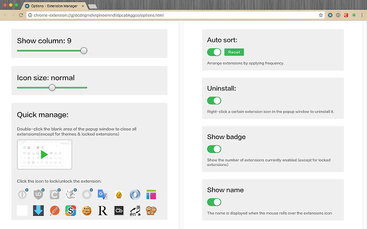This screenshot has width=367, height=229.
Task: Toggle the Show name switch
Action: (214, 202)
